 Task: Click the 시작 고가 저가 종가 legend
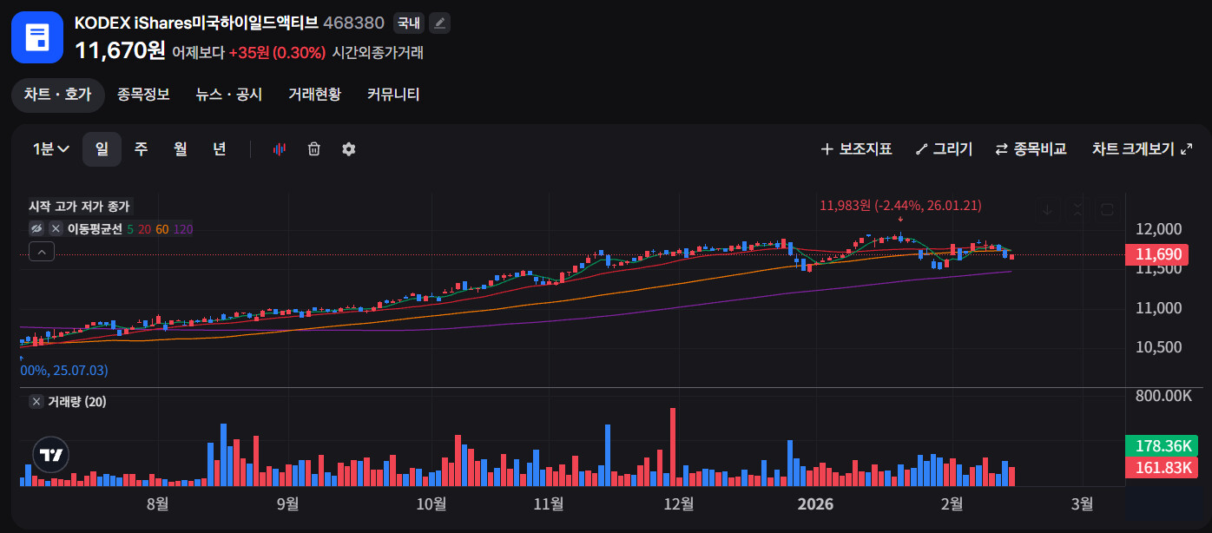[x=79, y=207]
